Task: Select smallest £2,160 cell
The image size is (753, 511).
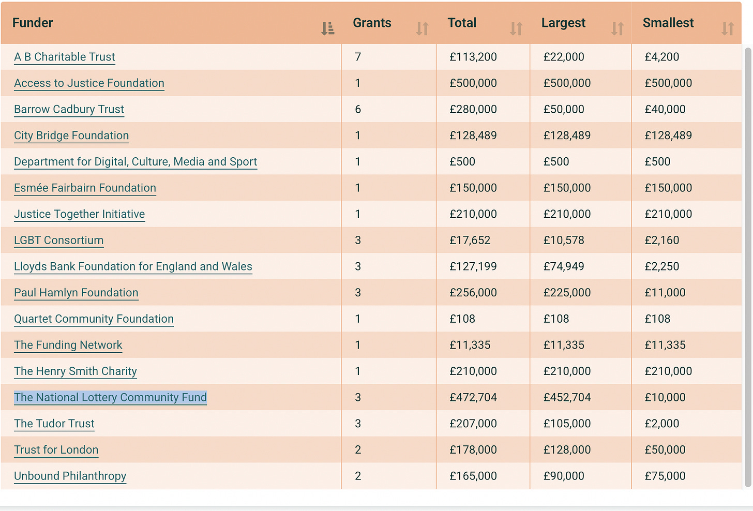Action: [662, 240]
